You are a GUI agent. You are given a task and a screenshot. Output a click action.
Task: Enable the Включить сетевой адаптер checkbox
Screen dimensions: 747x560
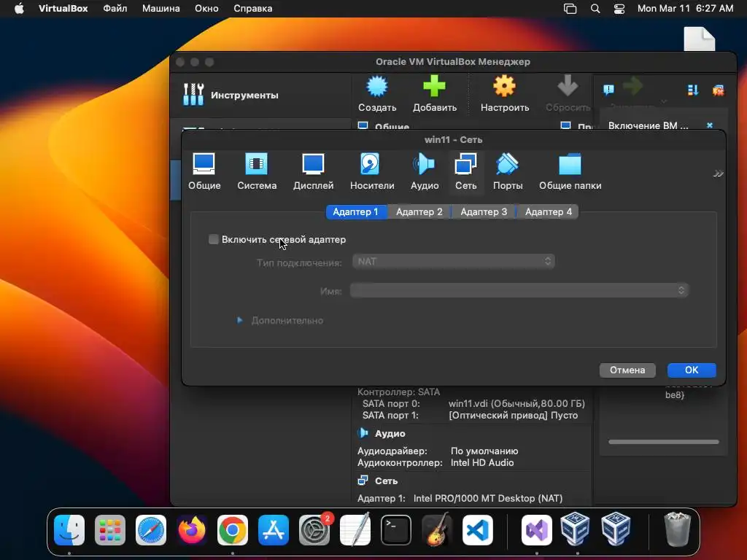coord(214,239)
